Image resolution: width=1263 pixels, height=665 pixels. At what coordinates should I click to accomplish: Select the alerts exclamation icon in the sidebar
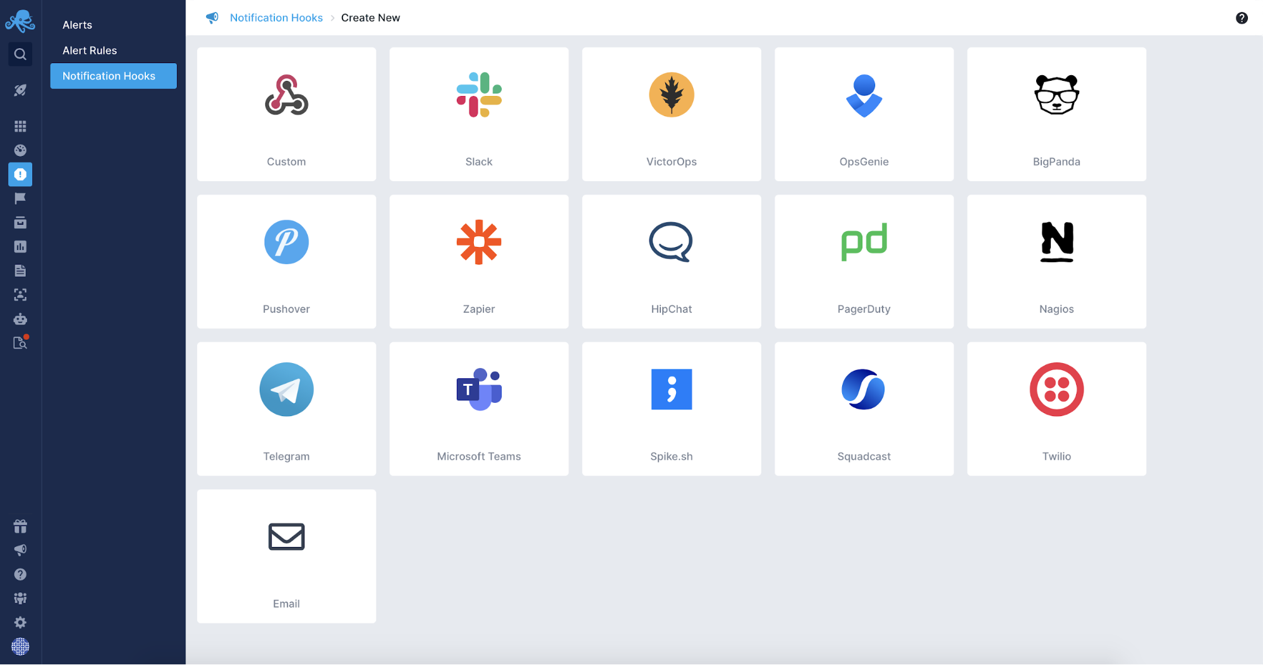pos(20,174)
